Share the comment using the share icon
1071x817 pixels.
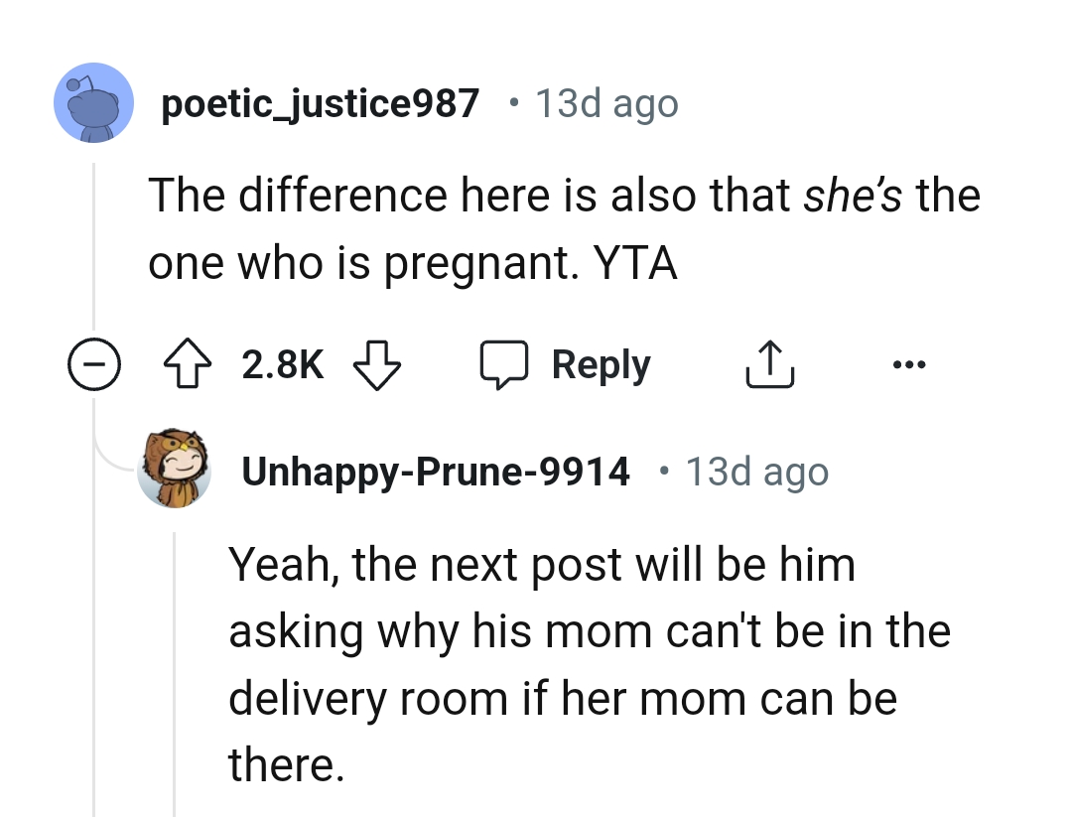pyautogui.click(x=769, y=364)
